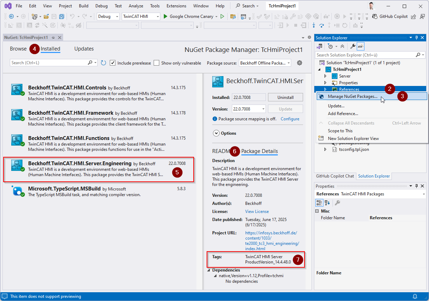429x301 pixels.
Task: Click the package search magnifier icon
Action: click(90, 63)
